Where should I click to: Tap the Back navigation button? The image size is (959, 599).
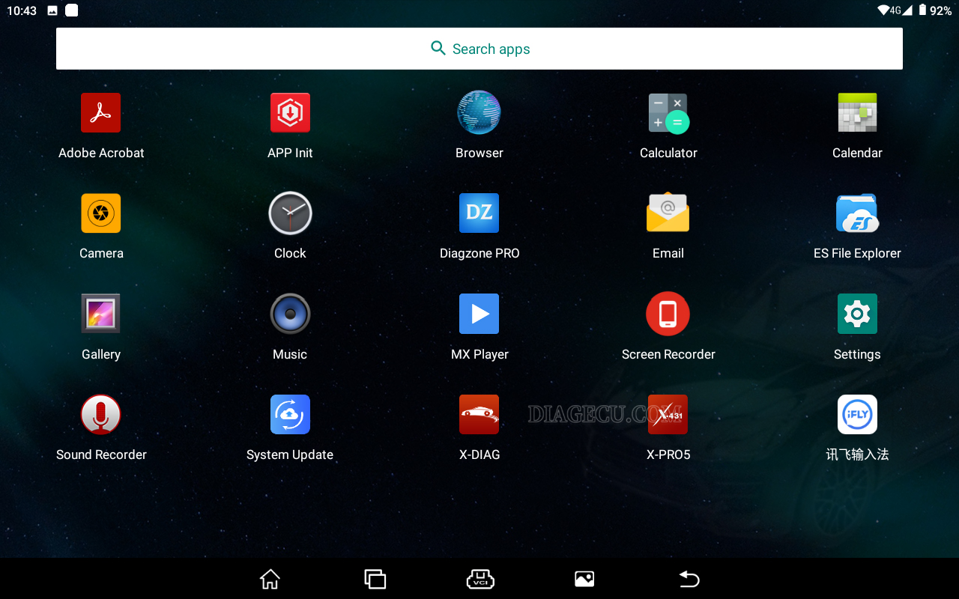pyautogui.click(x=689, y=579)
